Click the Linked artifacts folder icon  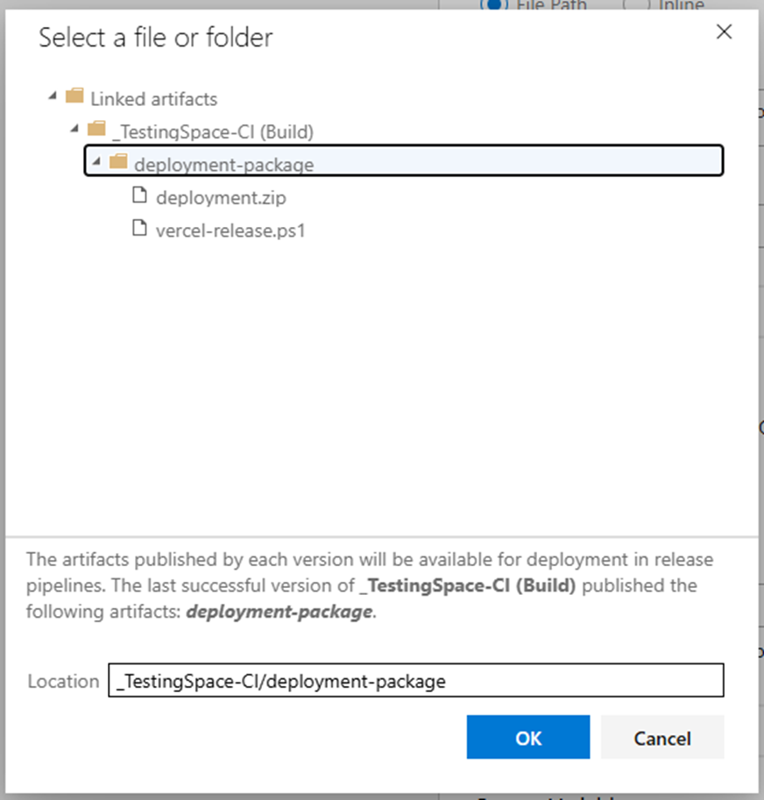click(74, 96)
